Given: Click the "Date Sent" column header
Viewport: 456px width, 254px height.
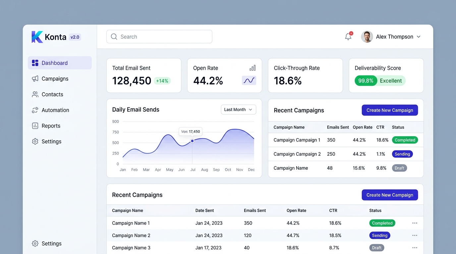Looking at the screenshot, I should [x=204, y=210].
